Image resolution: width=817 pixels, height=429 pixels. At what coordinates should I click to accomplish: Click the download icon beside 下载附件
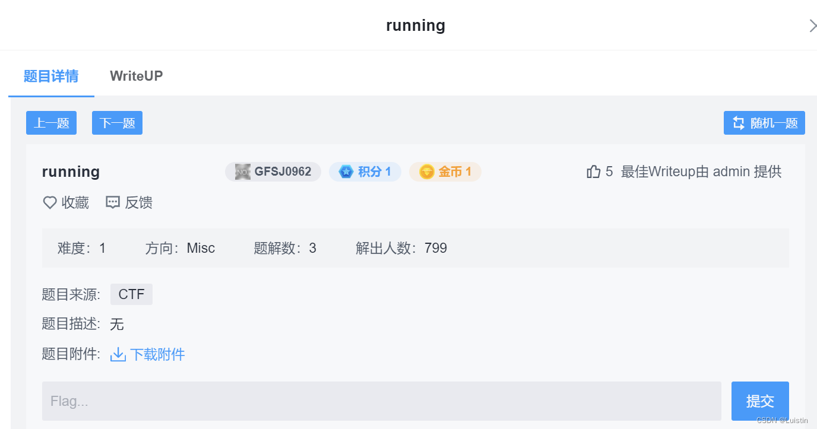(118, 354)
